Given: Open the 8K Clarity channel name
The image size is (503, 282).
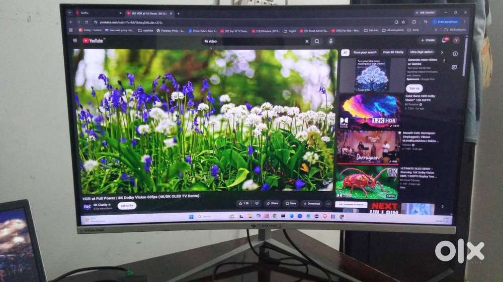Looking at the screenshot, I should click(x=102, y=205).
